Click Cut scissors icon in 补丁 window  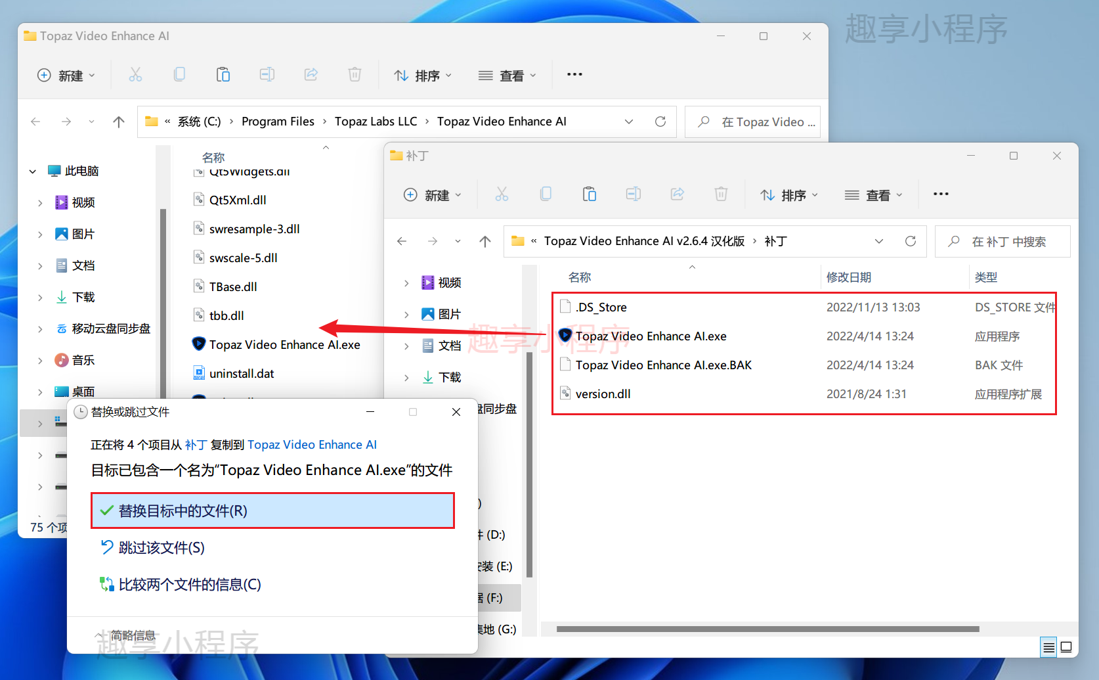point(502,194)
